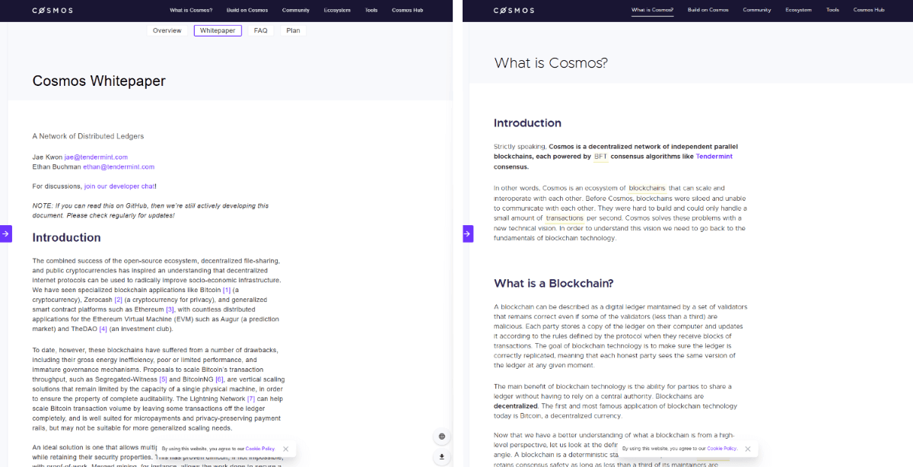Screen dimensions: 913x467
Task: Open the Tendermint link in the introduction
Action: coord(714,157)
